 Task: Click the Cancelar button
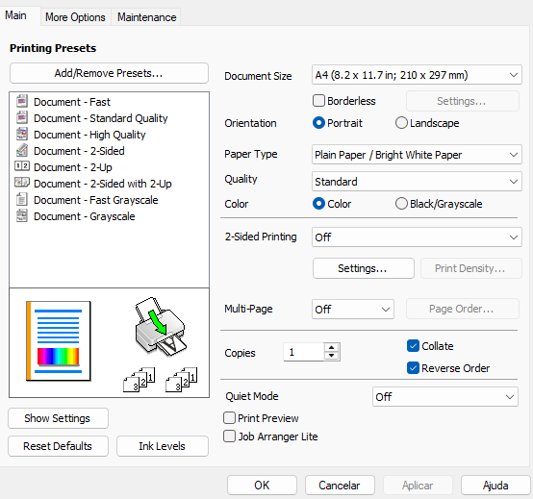pos(340,486)
